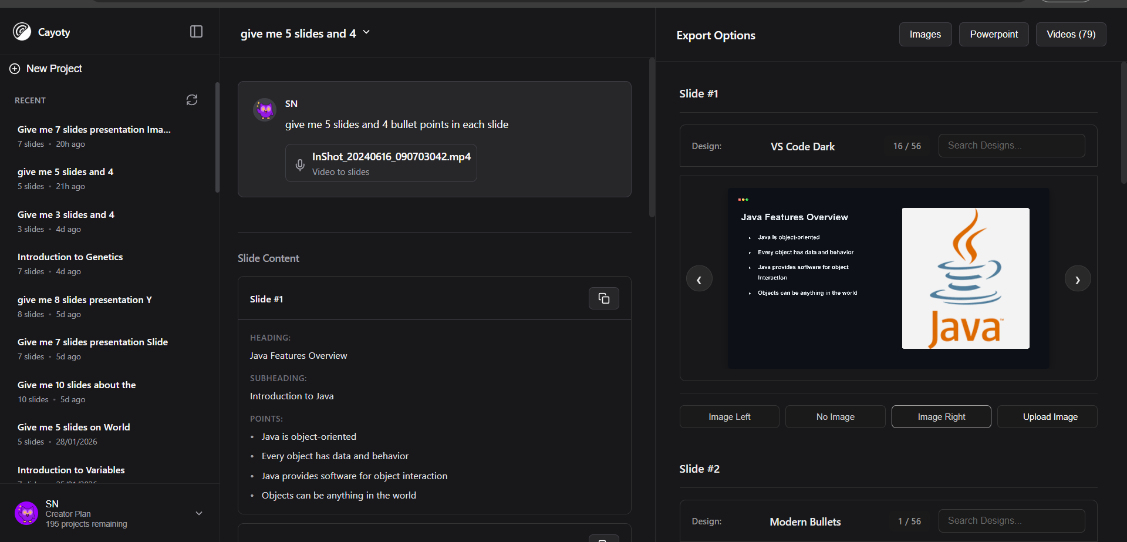Go to next slide design arrow
The width and height of the screenshot is (1127, 542).
pyautogui.click(x=1078, y=279)
